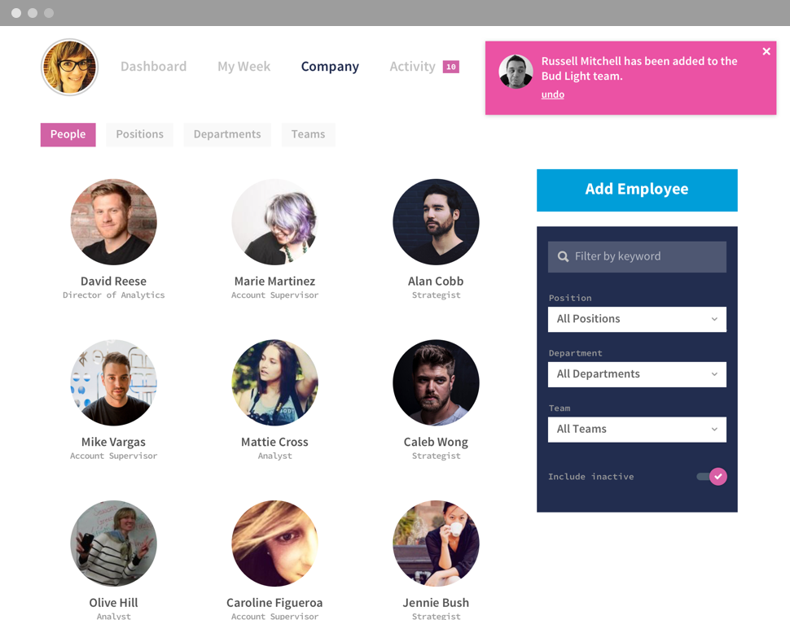Expand the All Teams dropdown

click(637, 430)
